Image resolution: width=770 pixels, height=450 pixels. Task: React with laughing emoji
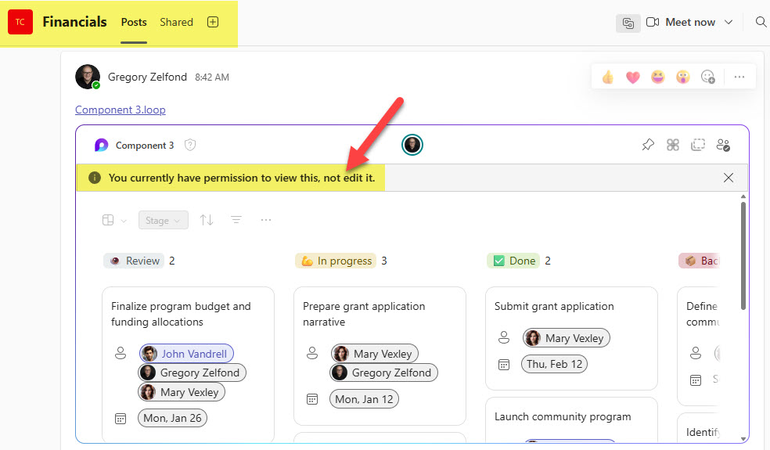(658, 77)
